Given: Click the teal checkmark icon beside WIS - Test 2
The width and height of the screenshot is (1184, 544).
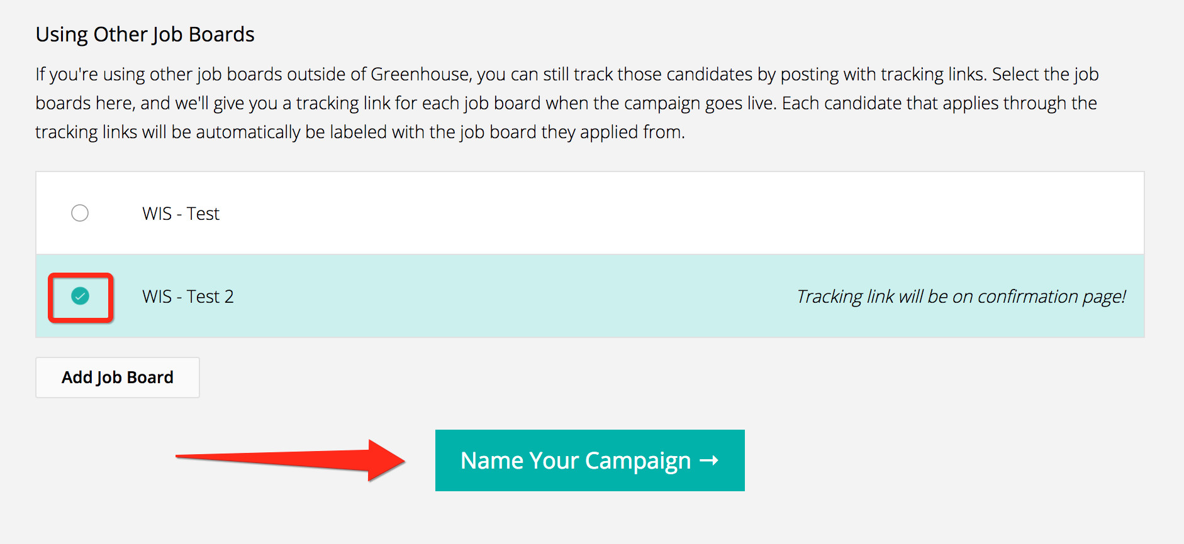Looking at the screenshot, I should point(80,296).
